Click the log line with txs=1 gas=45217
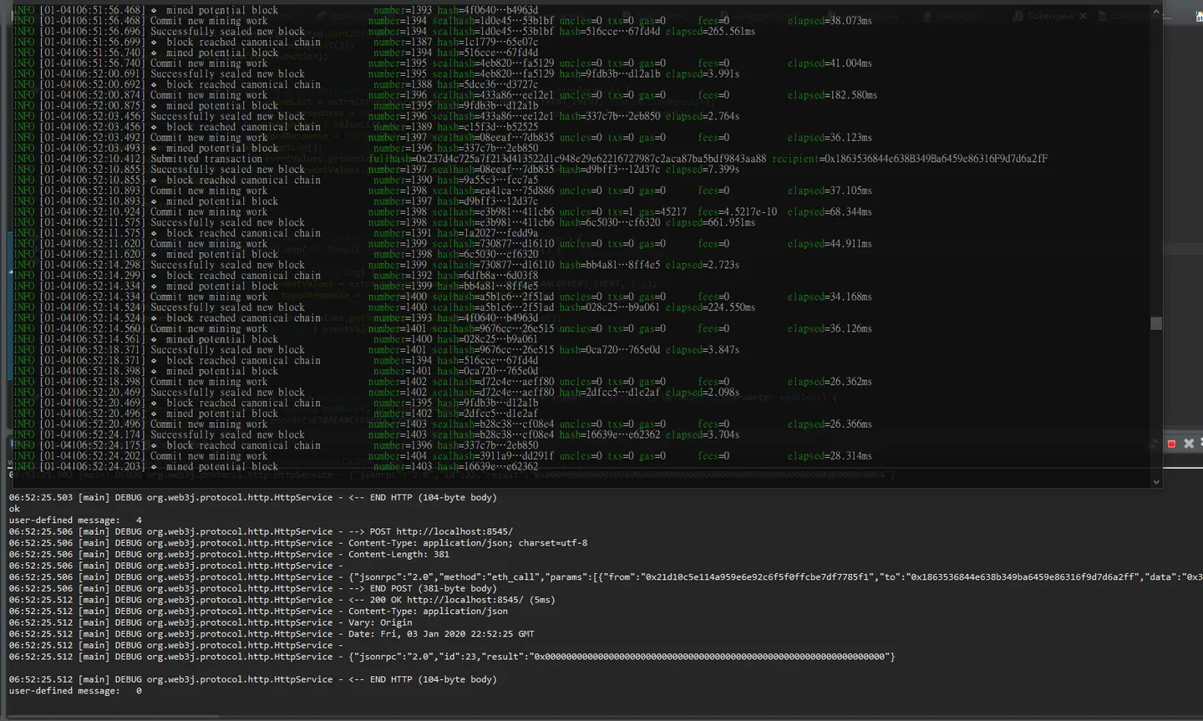Viewport: 1203px width, 721px height. [x=443, y=212]
